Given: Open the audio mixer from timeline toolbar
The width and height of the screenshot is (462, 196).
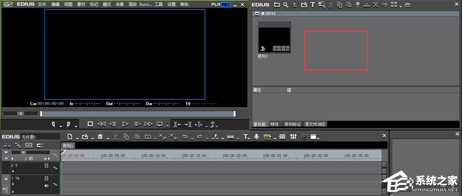Looking at the screenshot, I should point(293,137).
